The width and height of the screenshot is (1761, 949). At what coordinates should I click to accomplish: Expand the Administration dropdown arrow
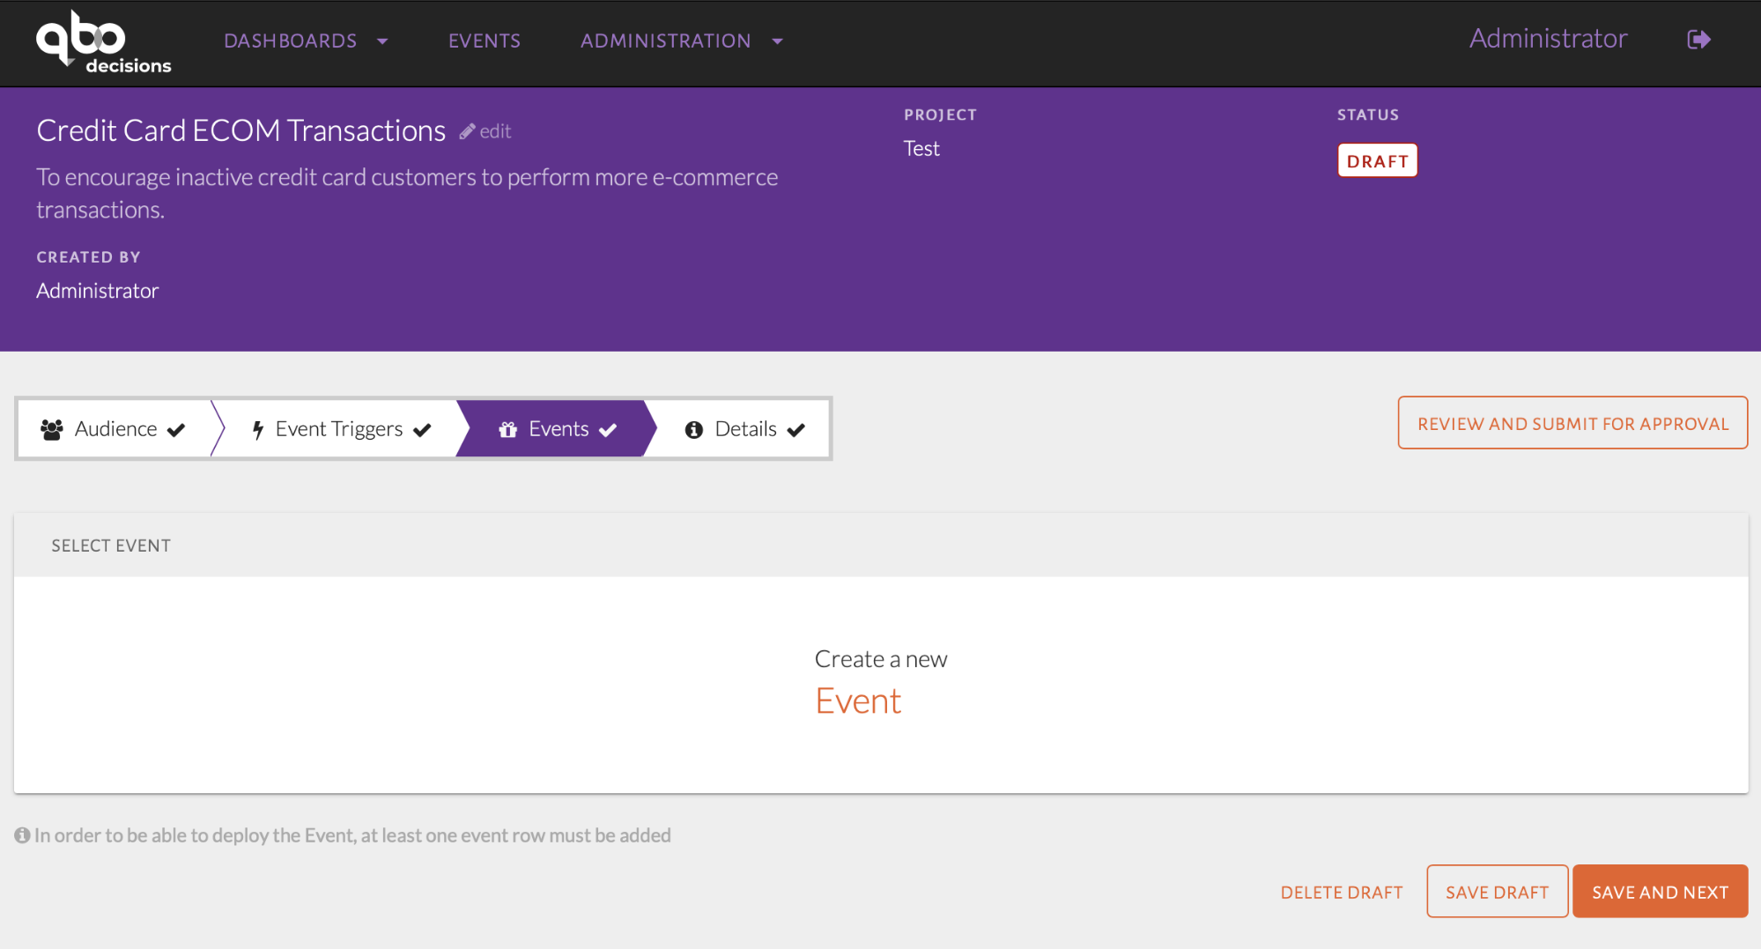tap(777, 41)
